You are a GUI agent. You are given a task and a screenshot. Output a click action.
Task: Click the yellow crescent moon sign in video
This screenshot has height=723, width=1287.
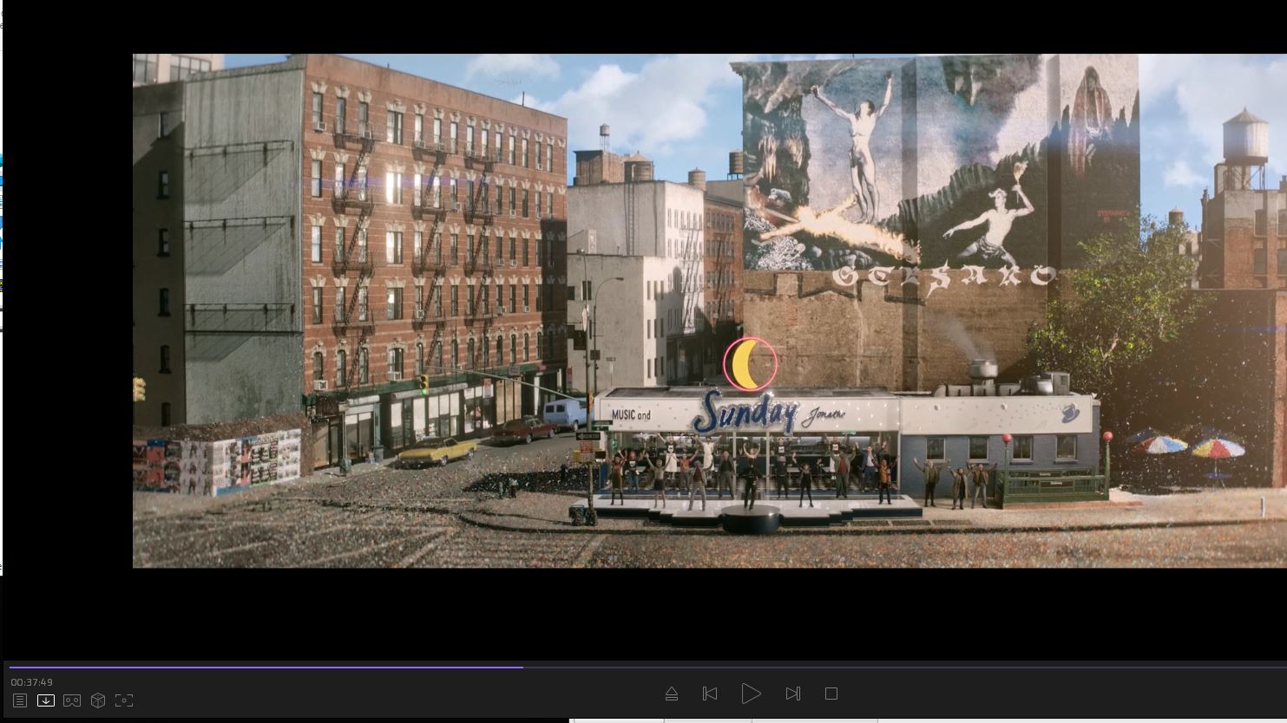[x=748, y=364]
